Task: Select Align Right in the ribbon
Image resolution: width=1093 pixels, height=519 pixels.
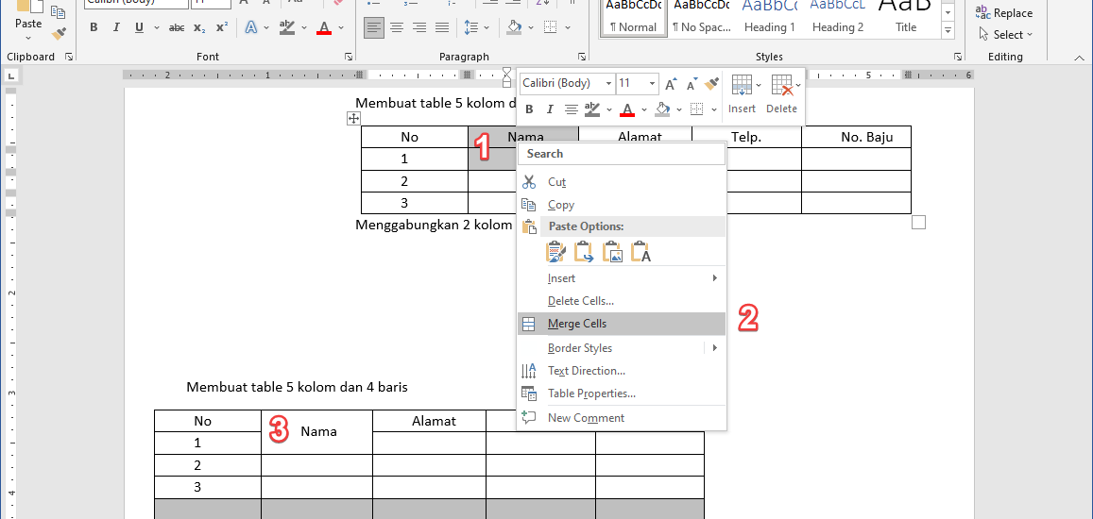Action: click(x=418, y=28)
